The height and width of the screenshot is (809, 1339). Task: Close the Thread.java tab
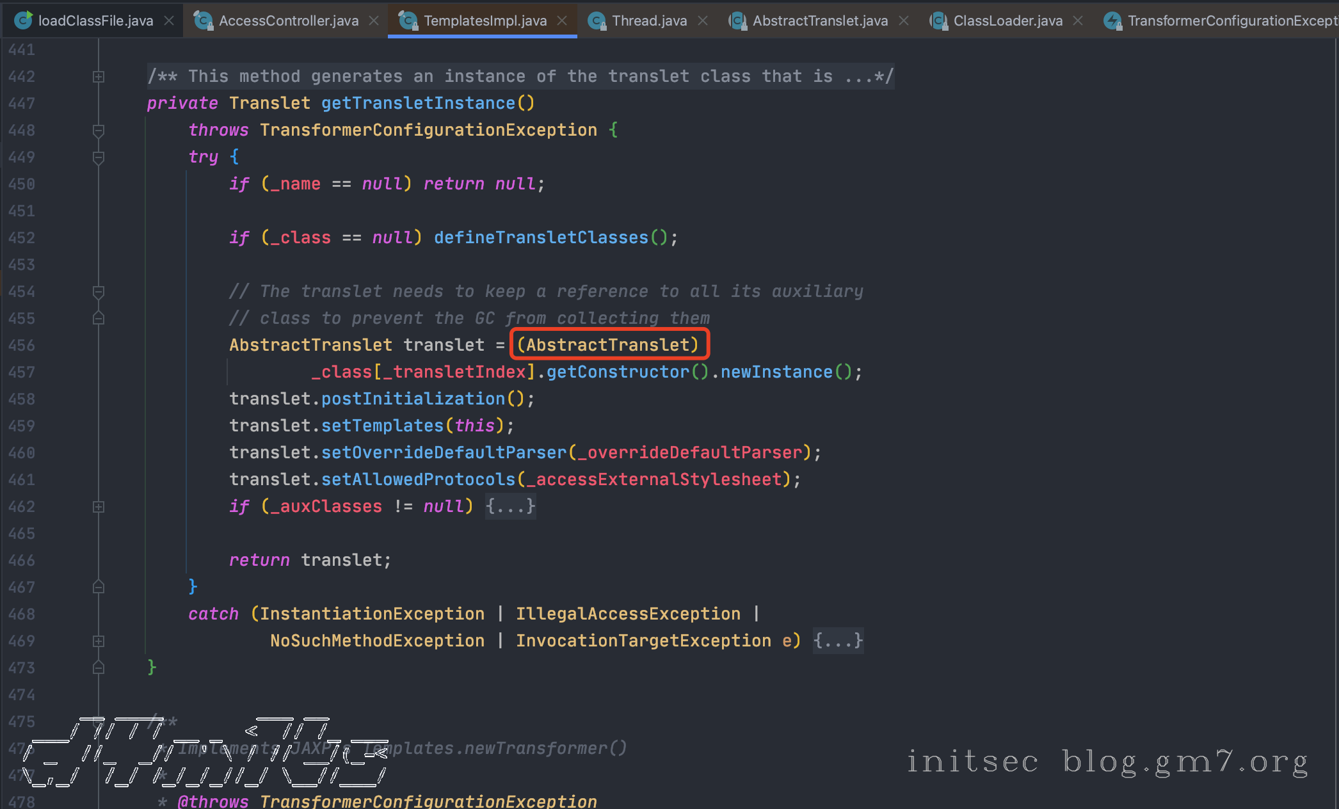(x=703, y=20)
